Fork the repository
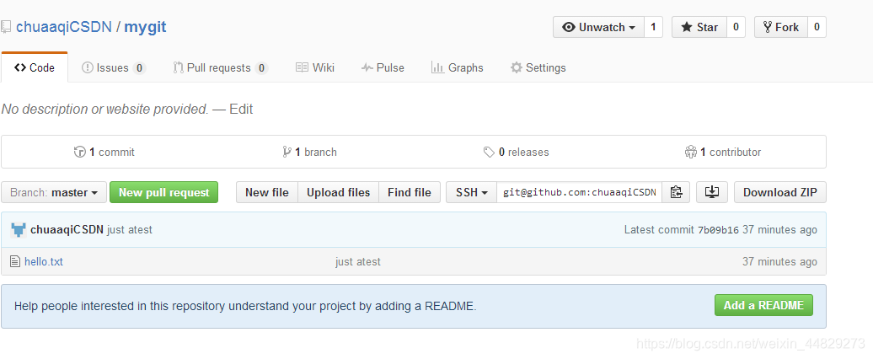Image resolution: width=873 pixels, height=359 pixels. (780, 27)
